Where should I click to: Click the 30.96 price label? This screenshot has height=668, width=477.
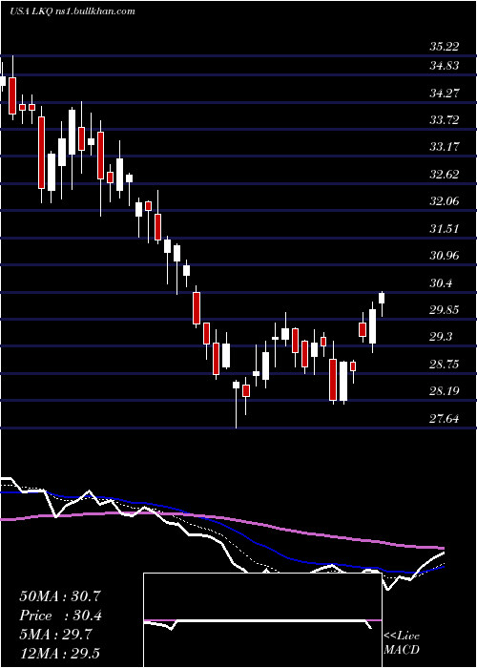445,256
